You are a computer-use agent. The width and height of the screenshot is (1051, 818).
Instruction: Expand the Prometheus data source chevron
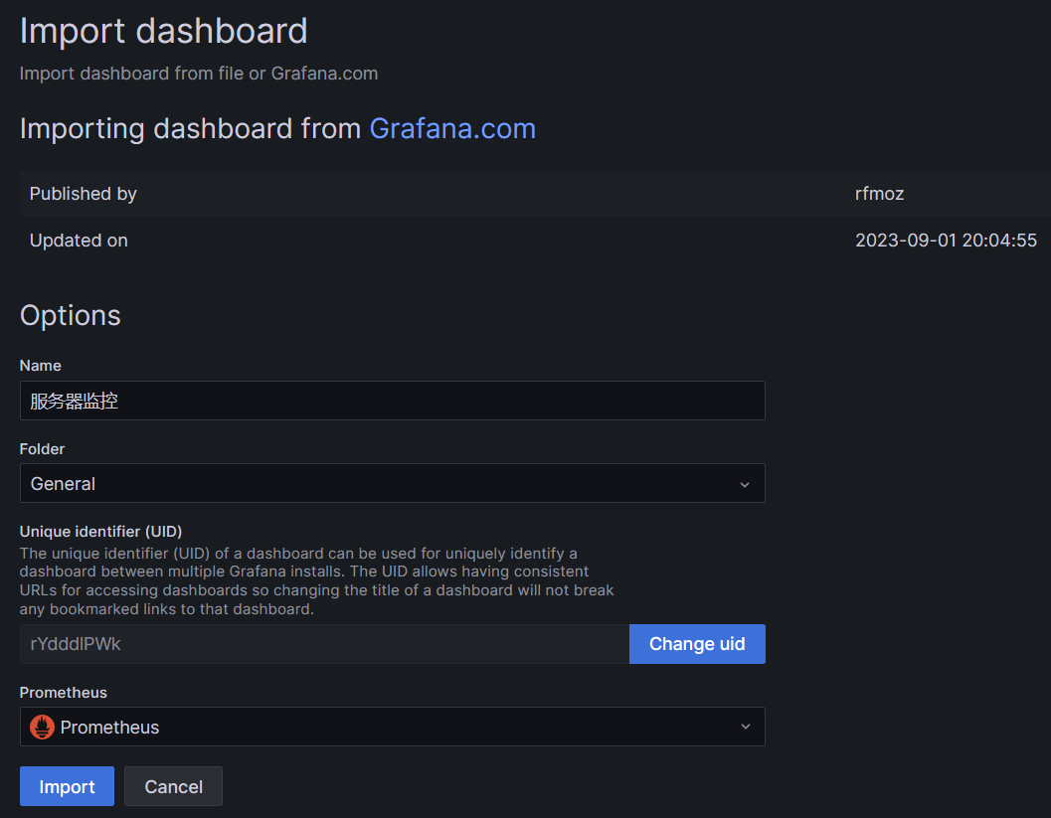[x=745, y=727]
